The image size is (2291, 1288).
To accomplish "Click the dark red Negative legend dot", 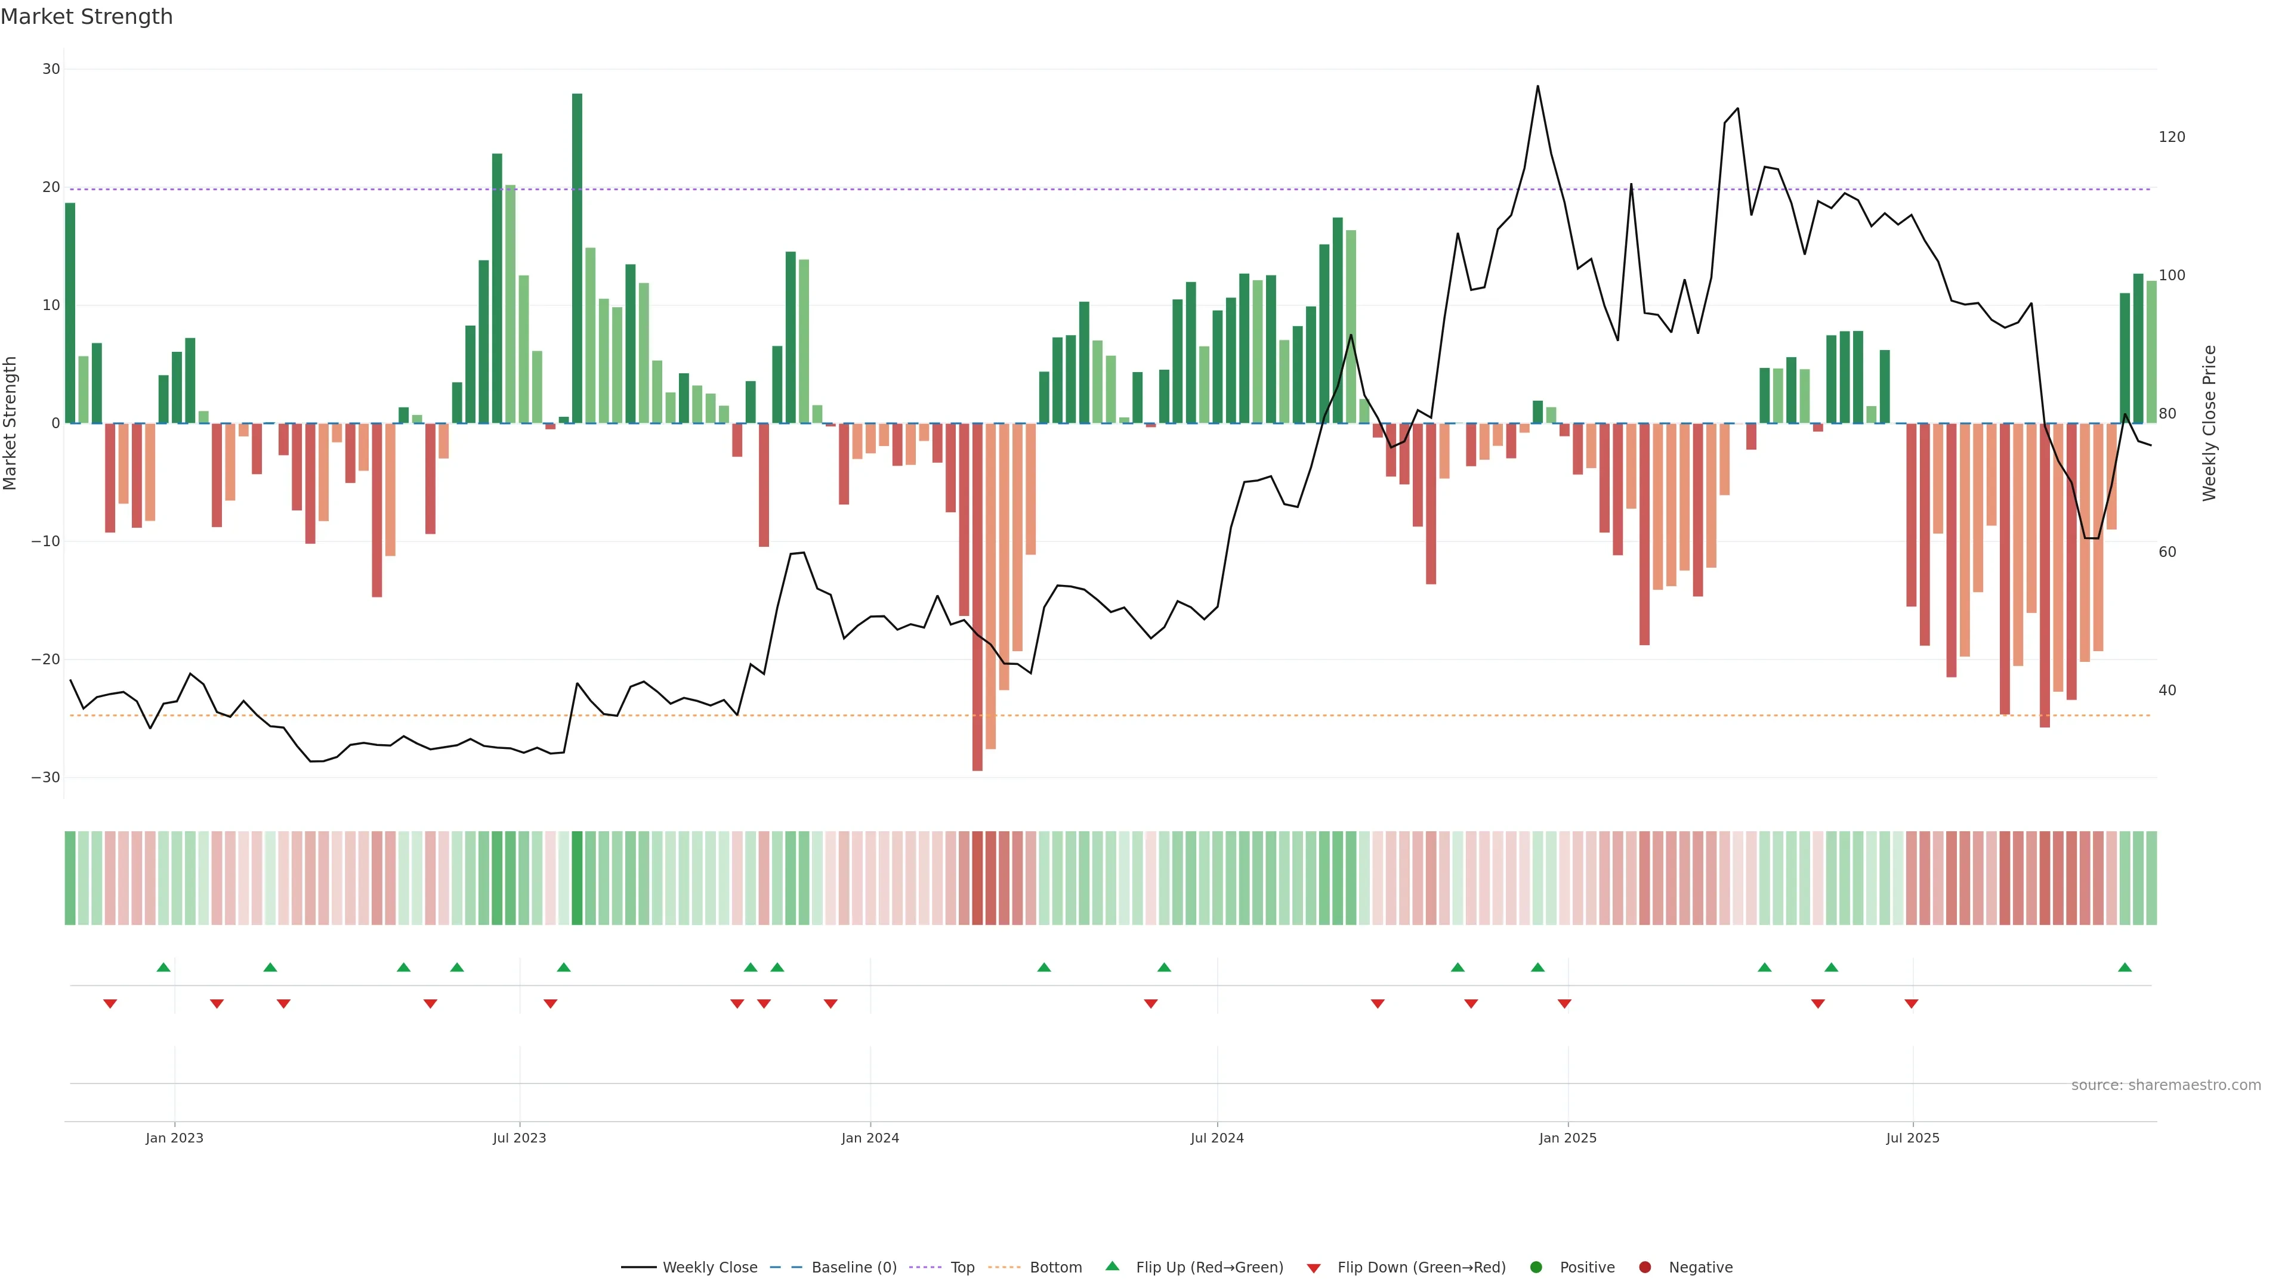I will tap(1644, 1268).
